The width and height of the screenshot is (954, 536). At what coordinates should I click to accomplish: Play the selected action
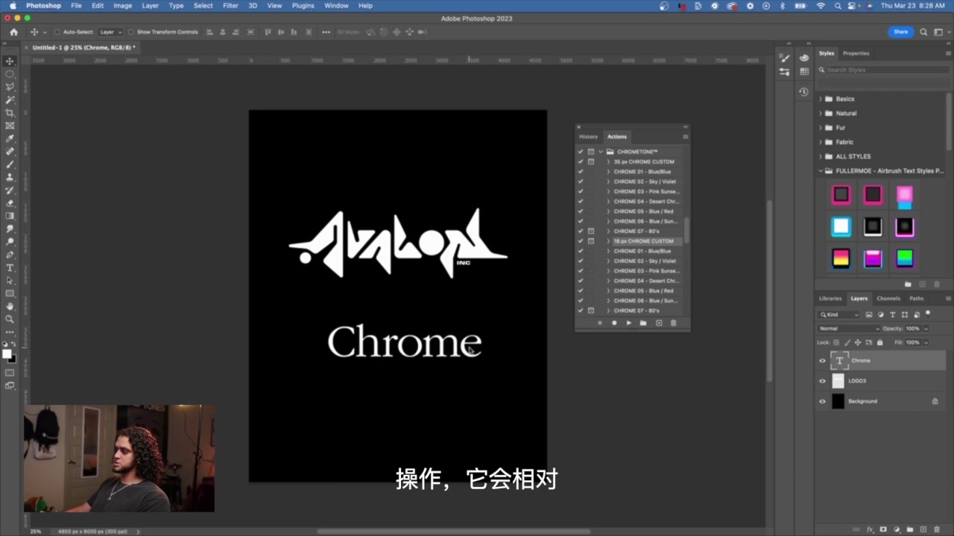pos(629,323)
